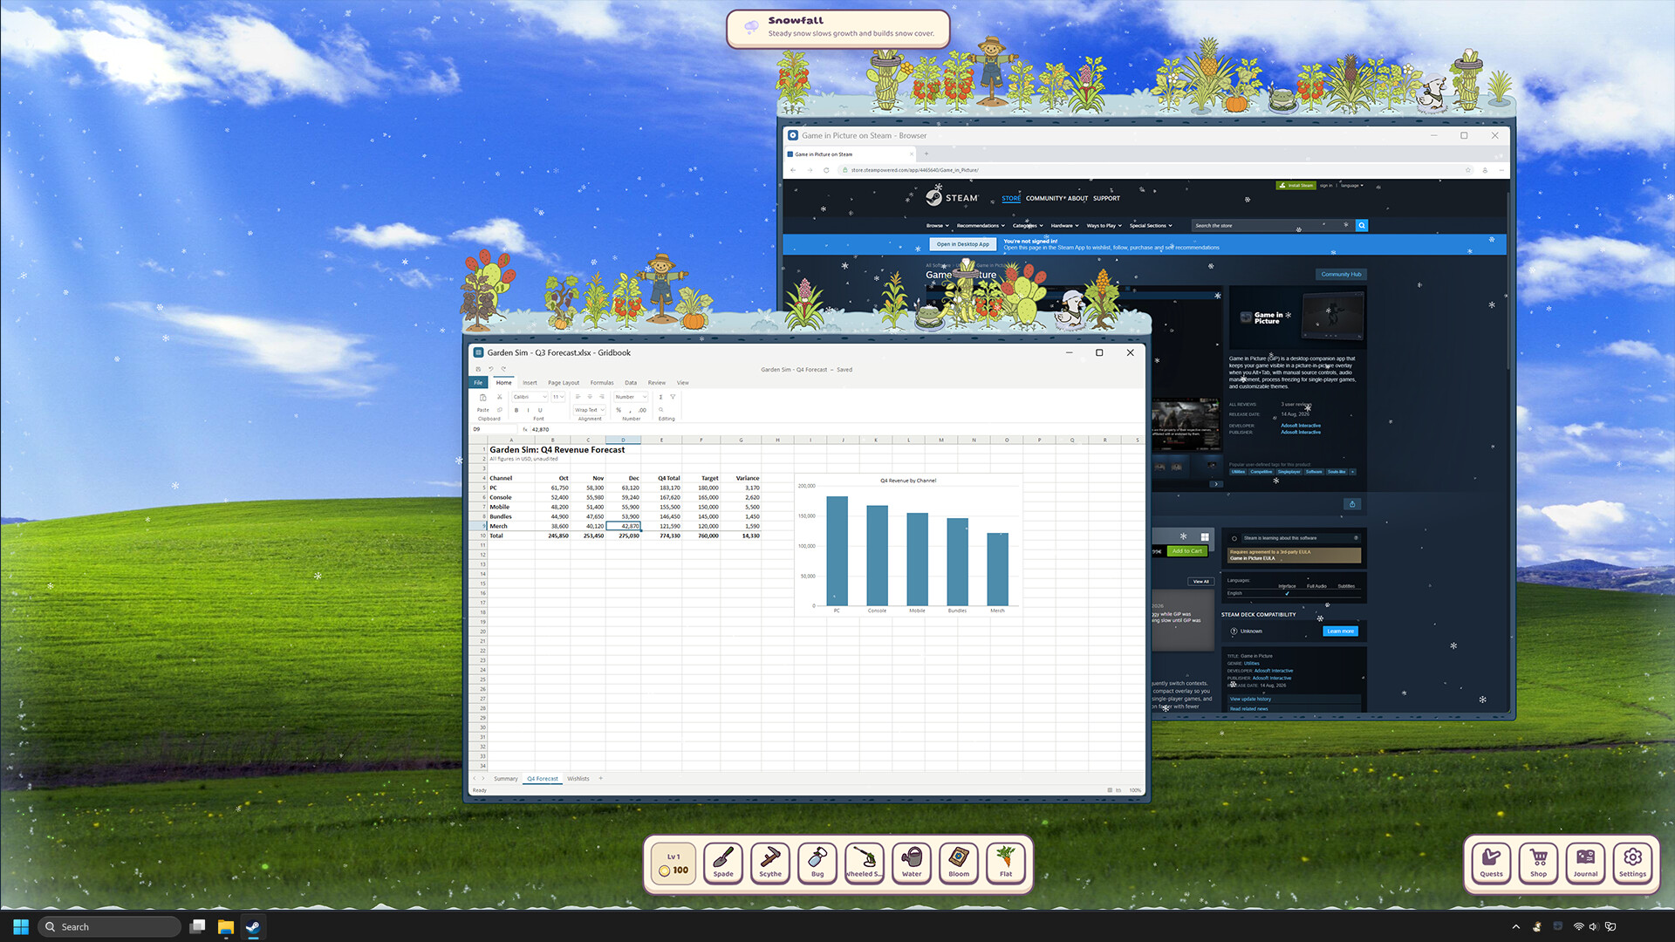Choose the Wheeled Sprinkler tool
Viewport: 1675px width, 942px height.
pyautogui.click(x=865, y=863)
